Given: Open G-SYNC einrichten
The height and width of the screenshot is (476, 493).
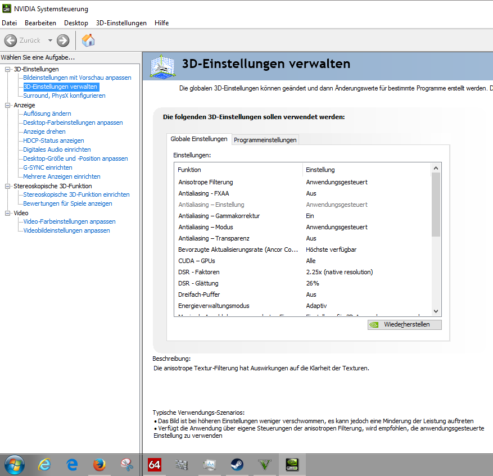Looking at the screenshot, I should pyautogui.click(x=48, y=167).
